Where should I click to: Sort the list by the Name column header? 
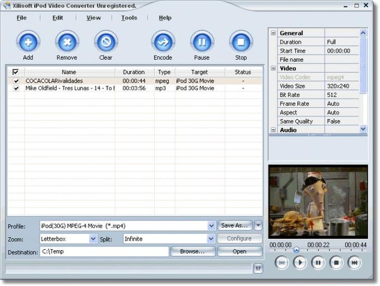pos(69,72)
